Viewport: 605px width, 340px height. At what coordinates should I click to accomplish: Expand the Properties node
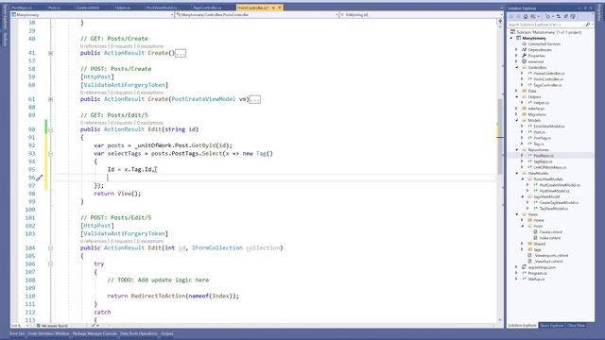point(517,56)
